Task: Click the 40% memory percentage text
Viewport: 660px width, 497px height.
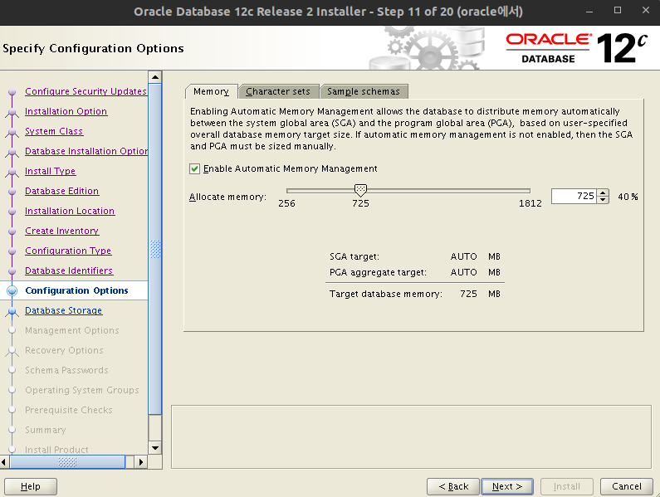Action: [628, 197]
